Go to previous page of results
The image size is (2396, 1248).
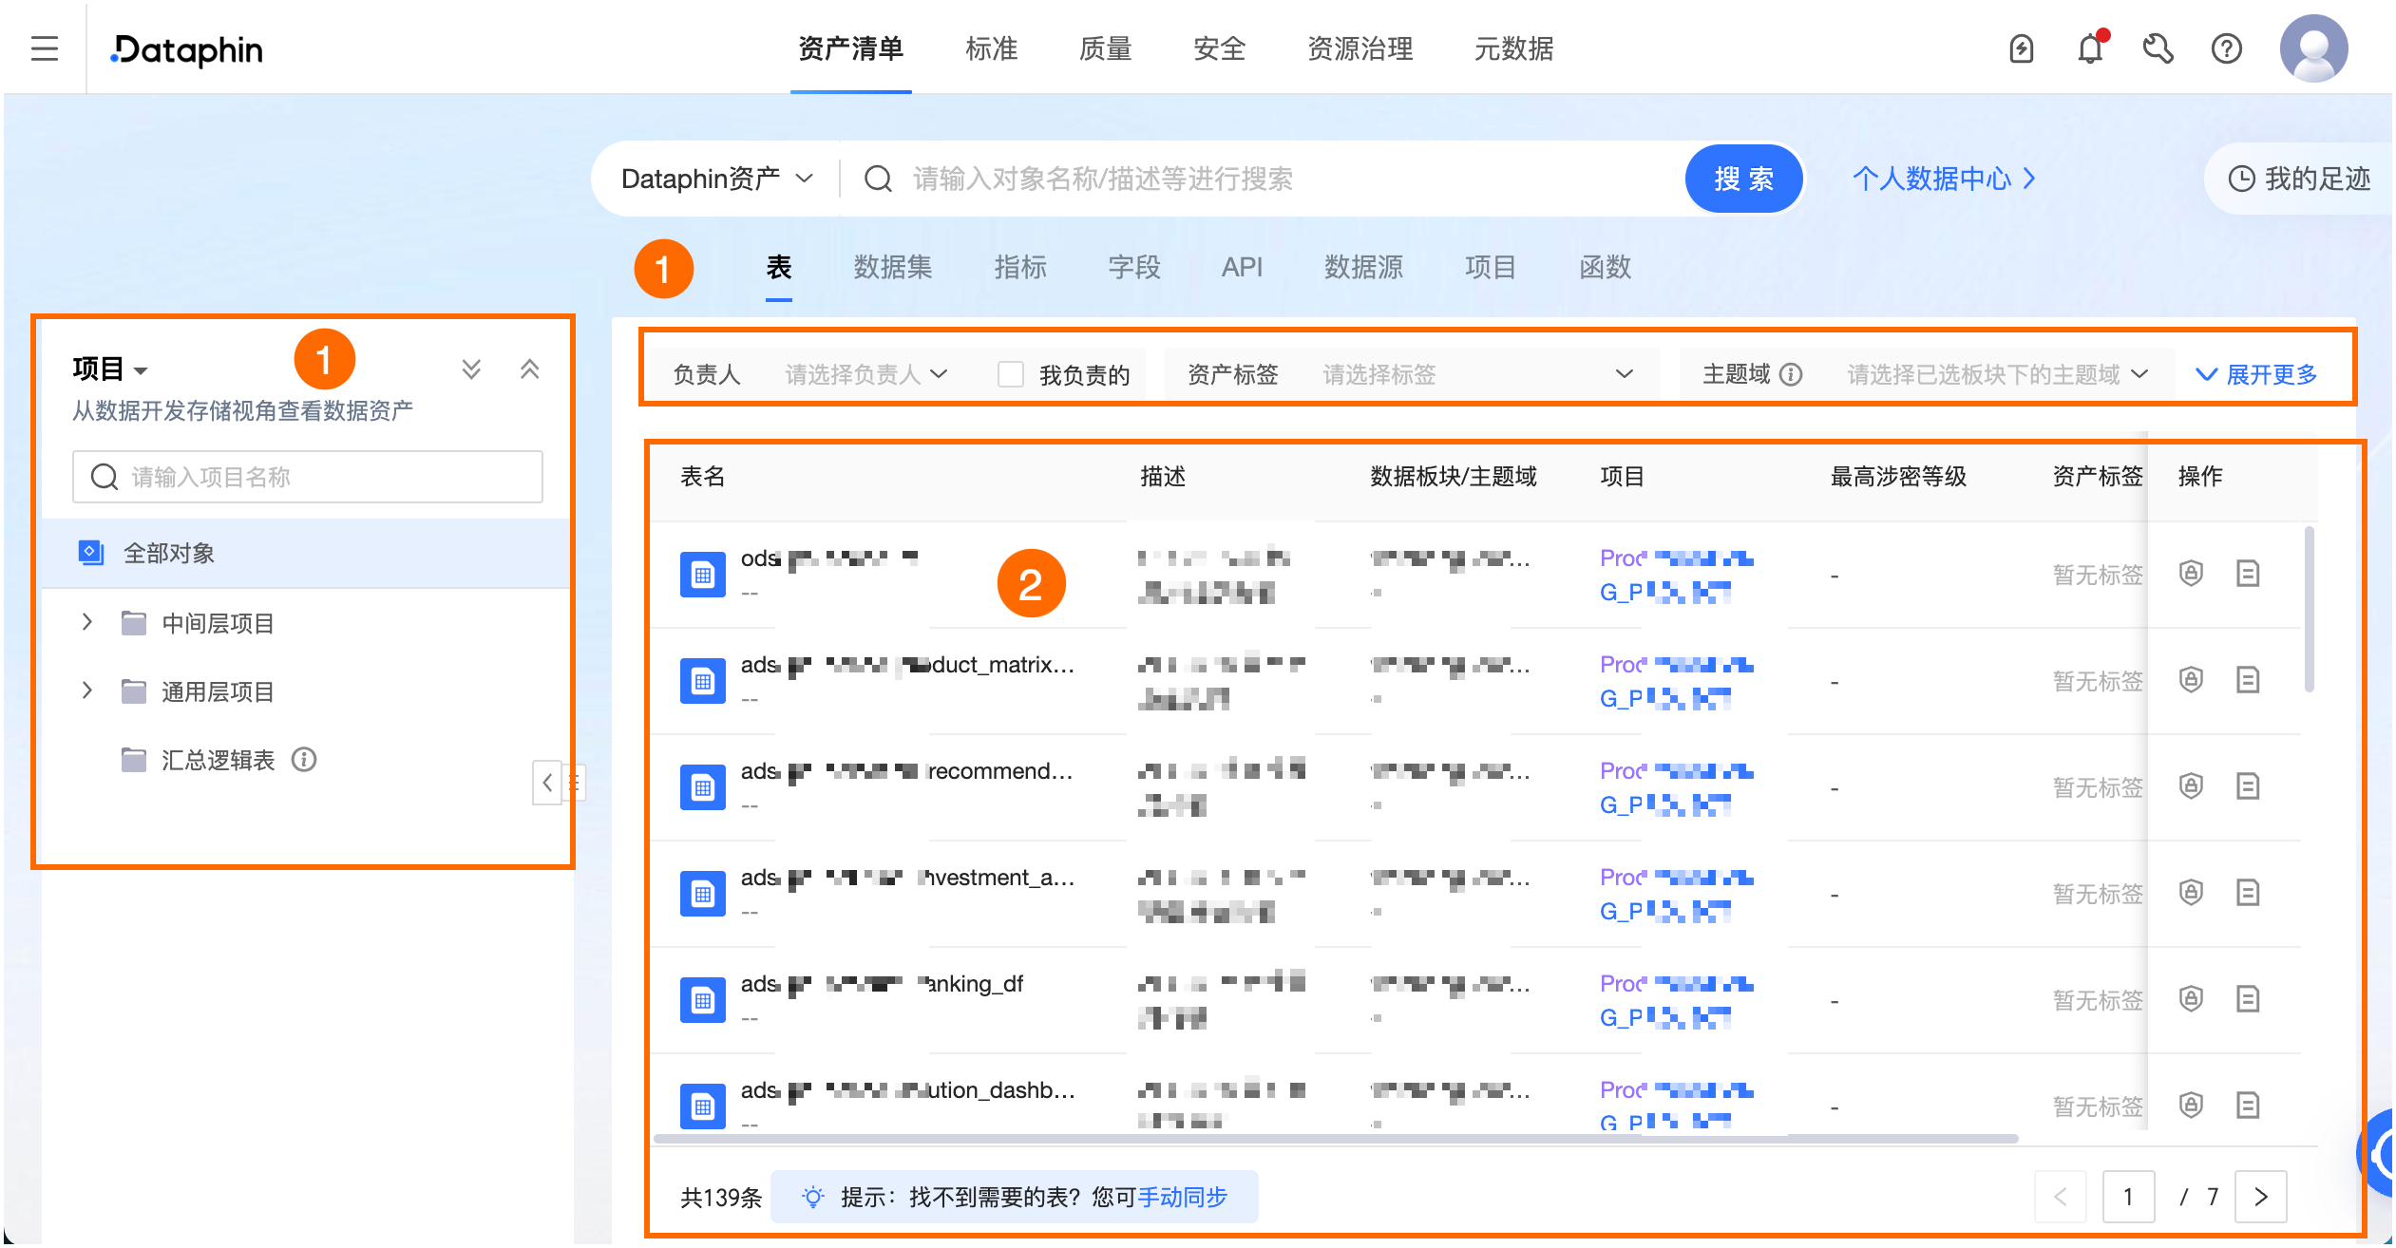pos(2060,1197)
